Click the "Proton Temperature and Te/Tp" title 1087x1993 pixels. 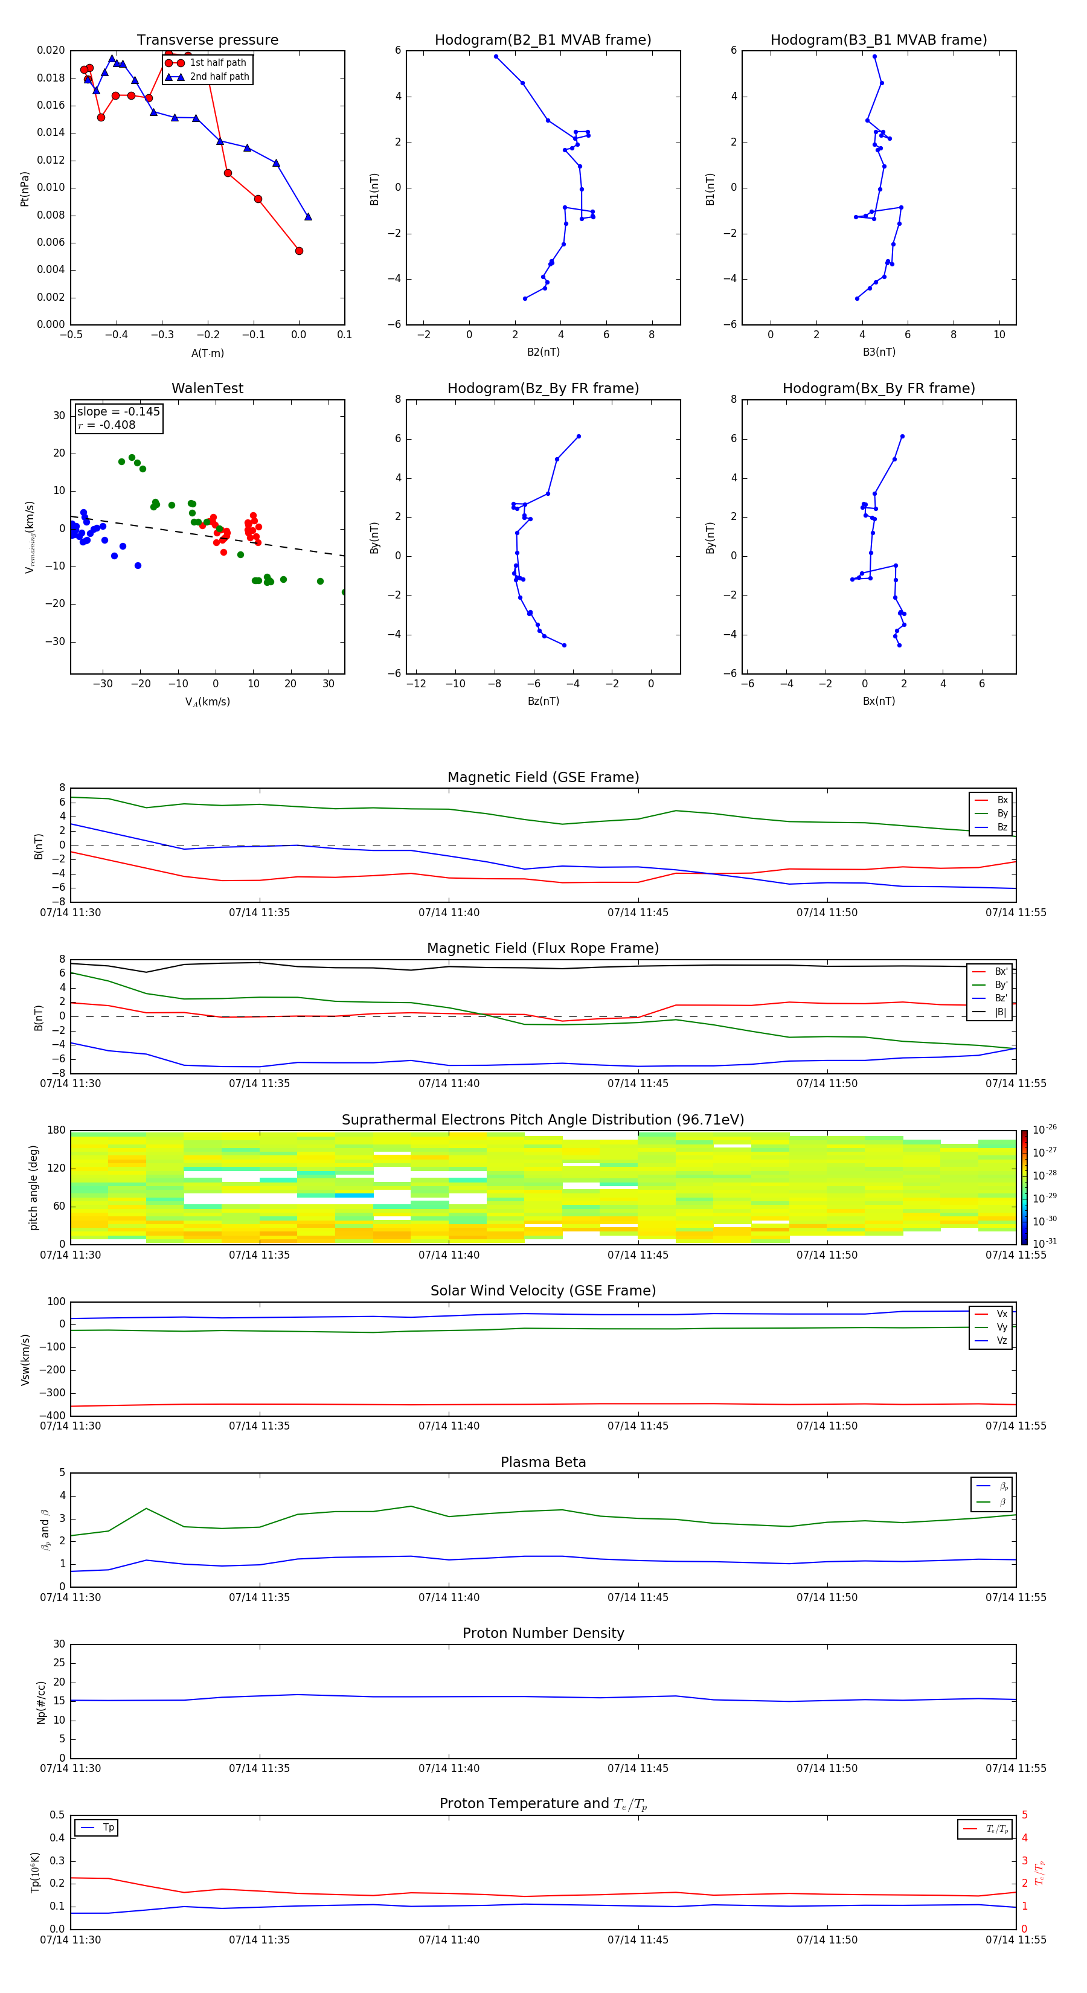[543, 1804]
